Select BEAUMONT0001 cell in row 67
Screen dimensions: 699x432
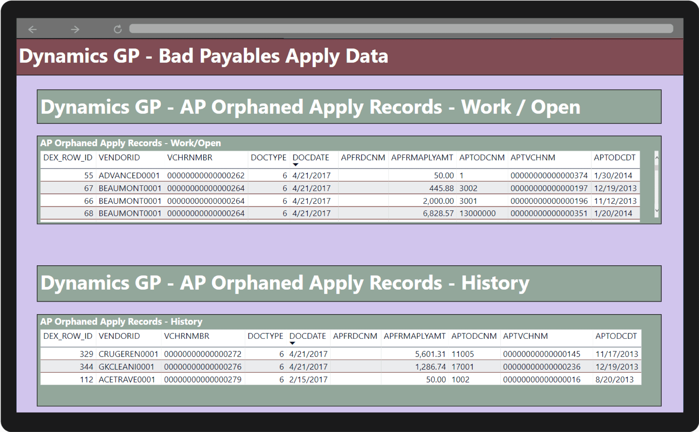(x=130, y=188)
